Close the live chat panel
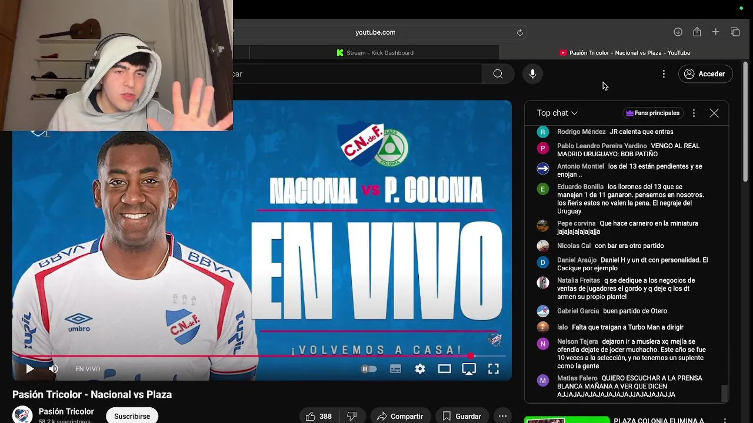 click(714, 113)
